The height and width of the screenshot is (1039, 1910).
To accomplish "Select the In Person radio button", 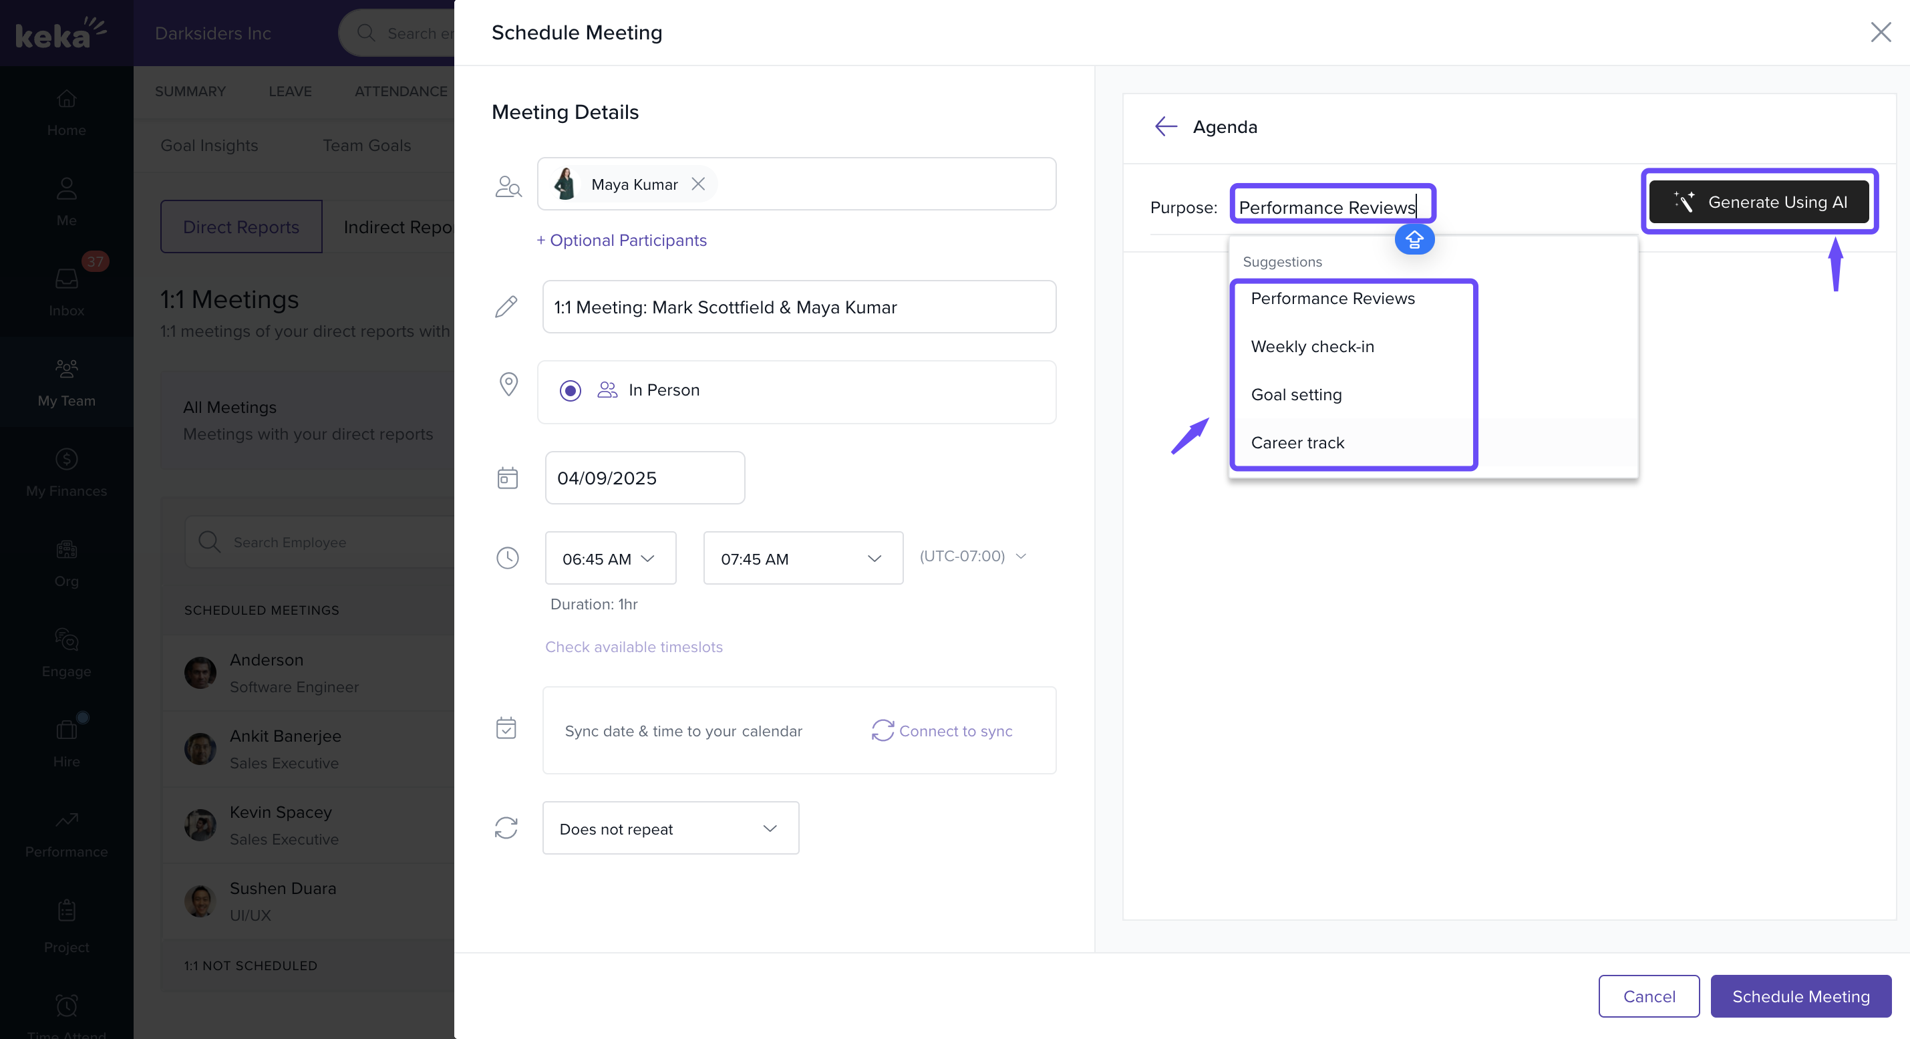I will click(570, 391).
